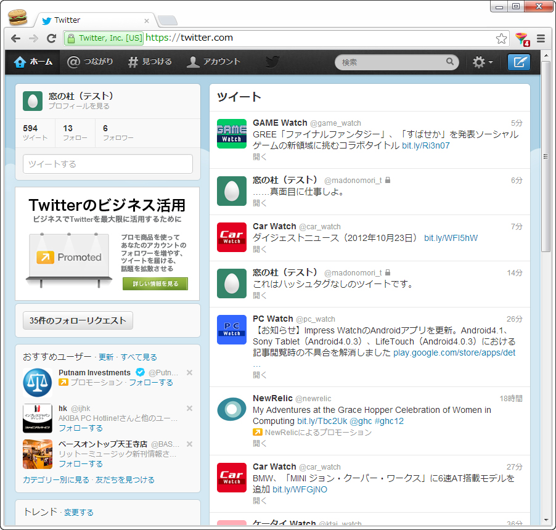Click the verified badge beside Putnam Investments

point(140,372)
